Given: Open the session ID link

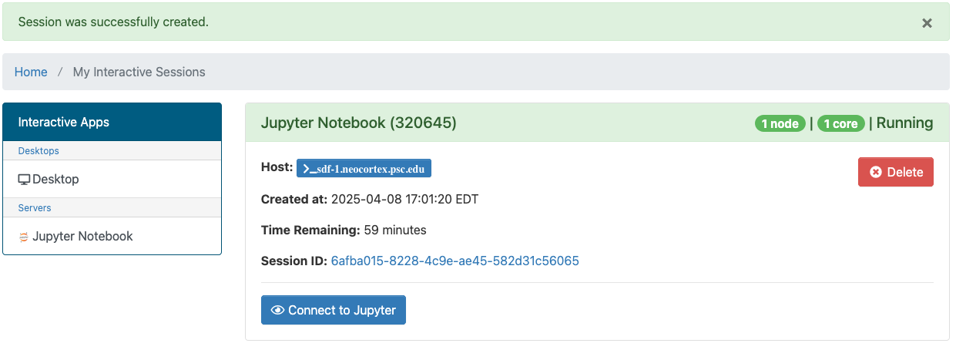Looking at the screenshot, I should click(x=454, y=261).
